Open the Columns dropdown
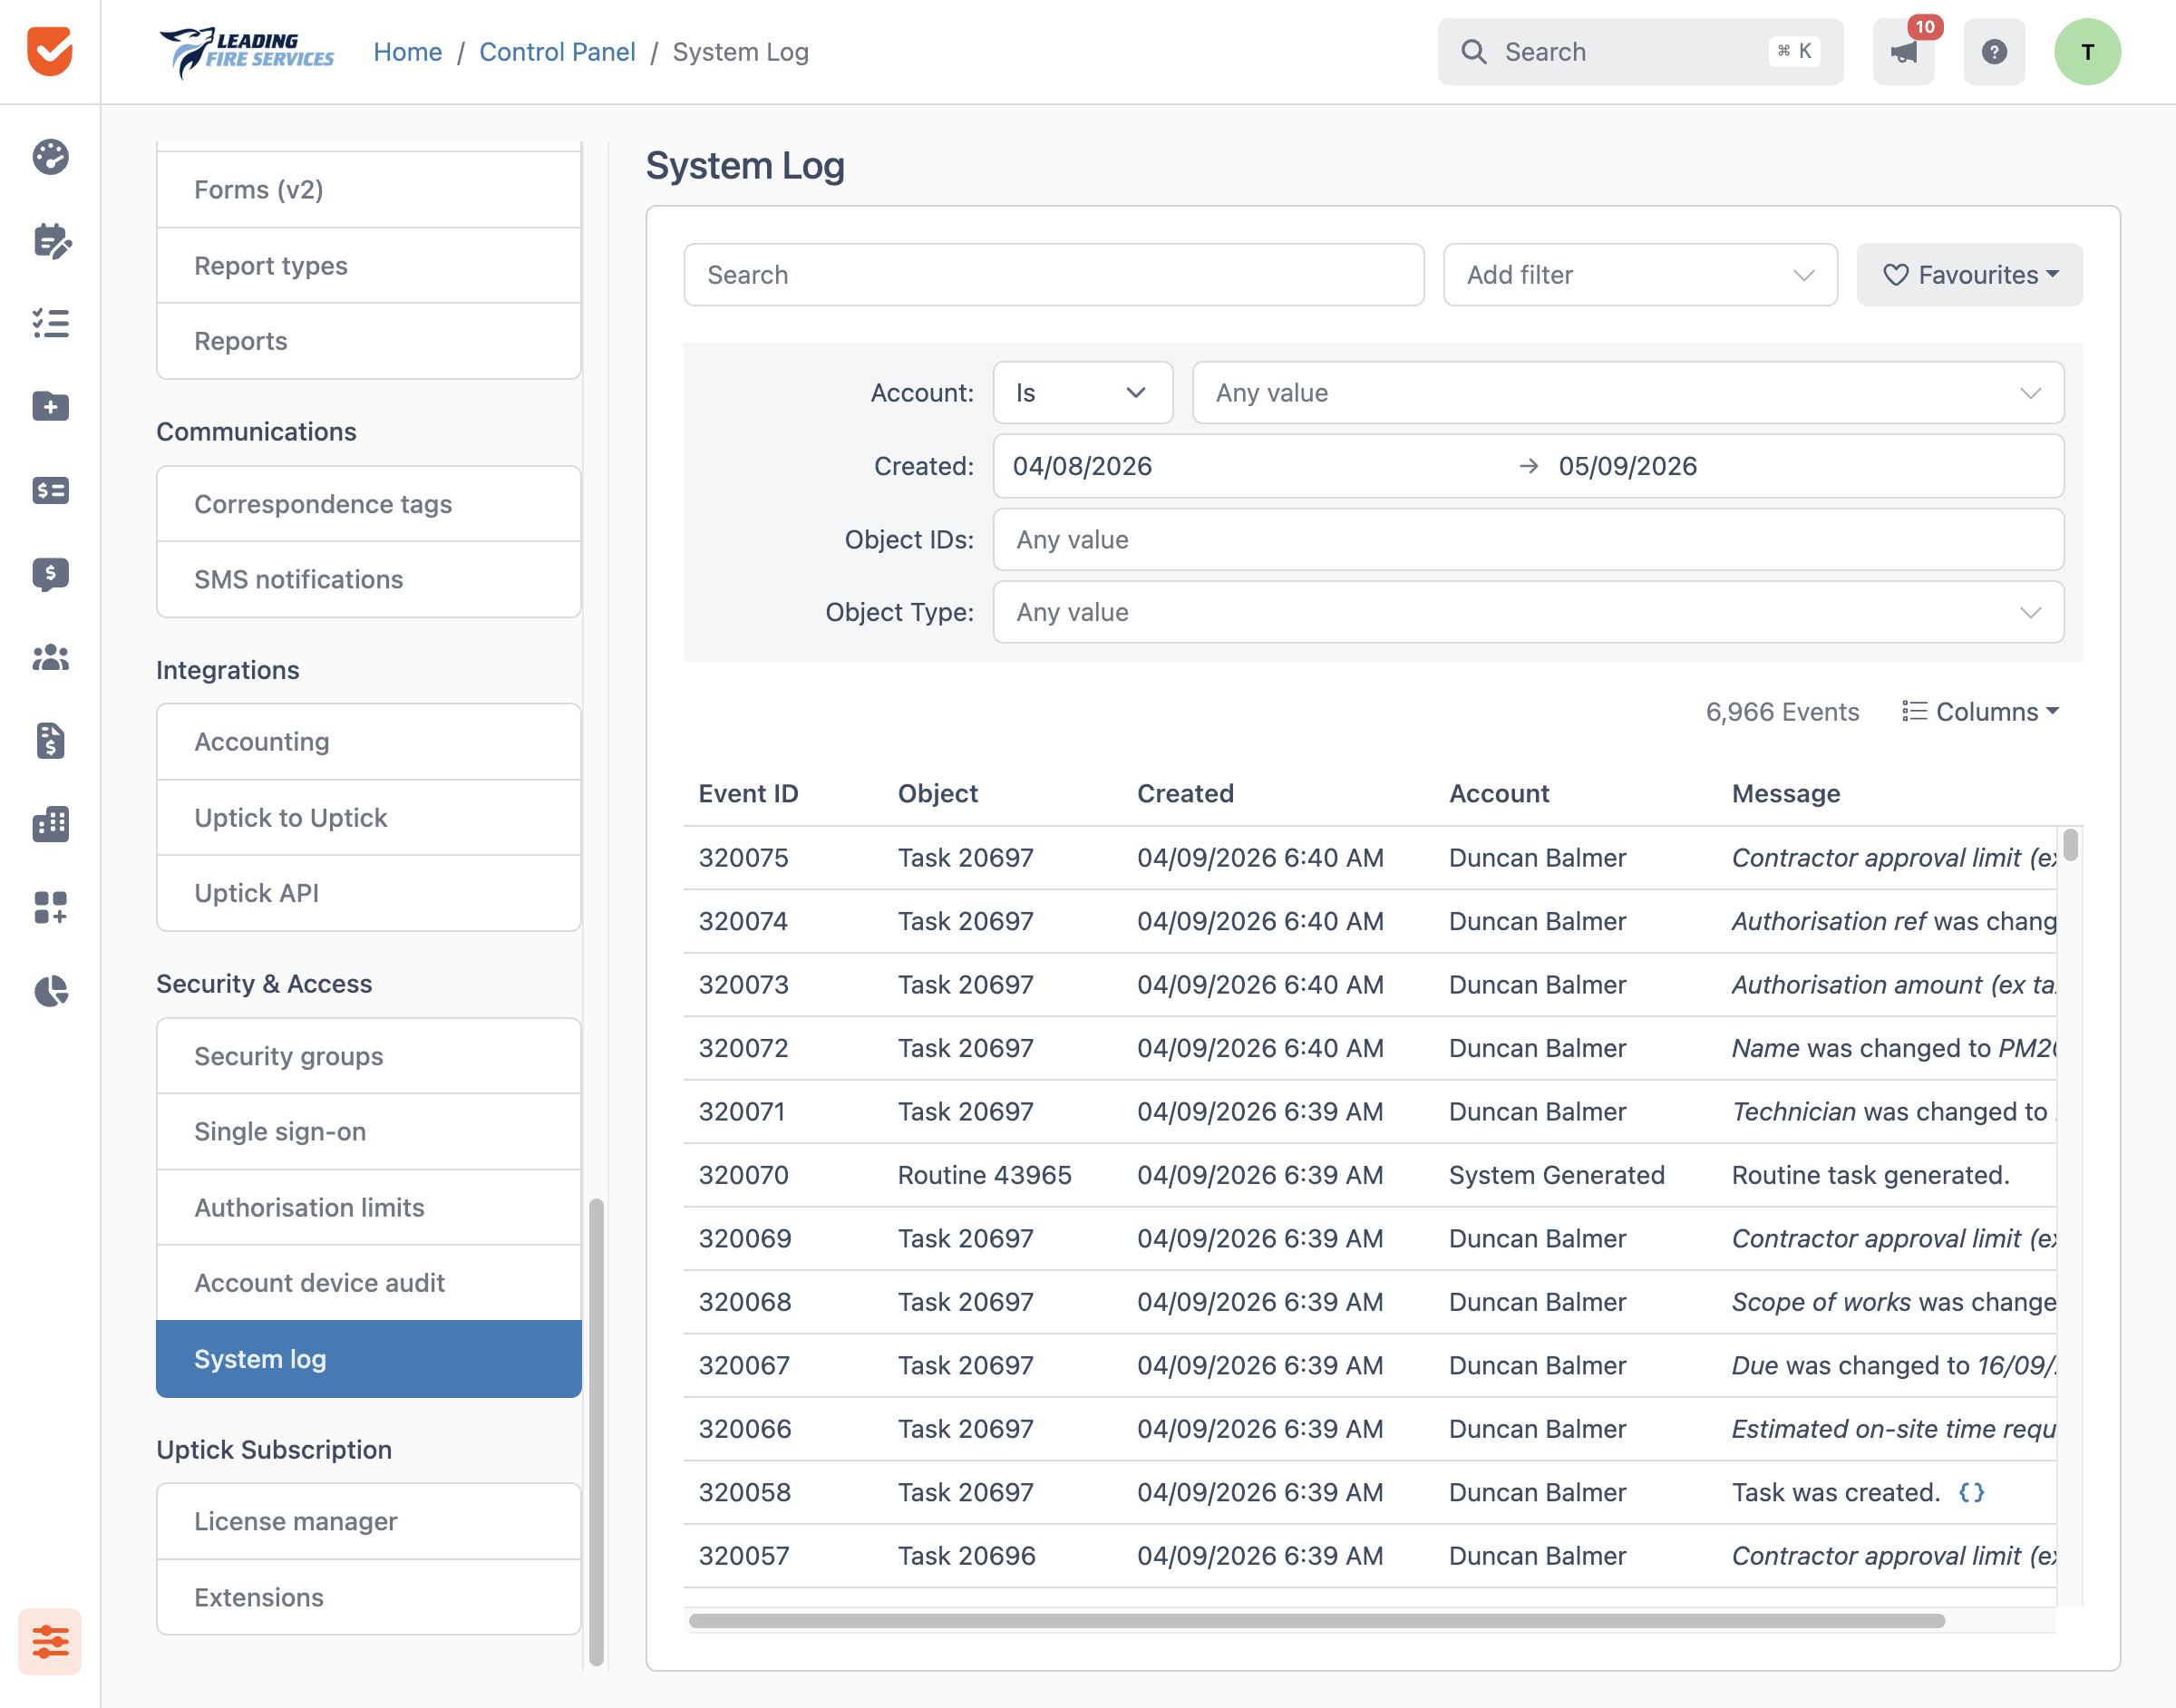 pyautogui.click(x=1980, y=712)
